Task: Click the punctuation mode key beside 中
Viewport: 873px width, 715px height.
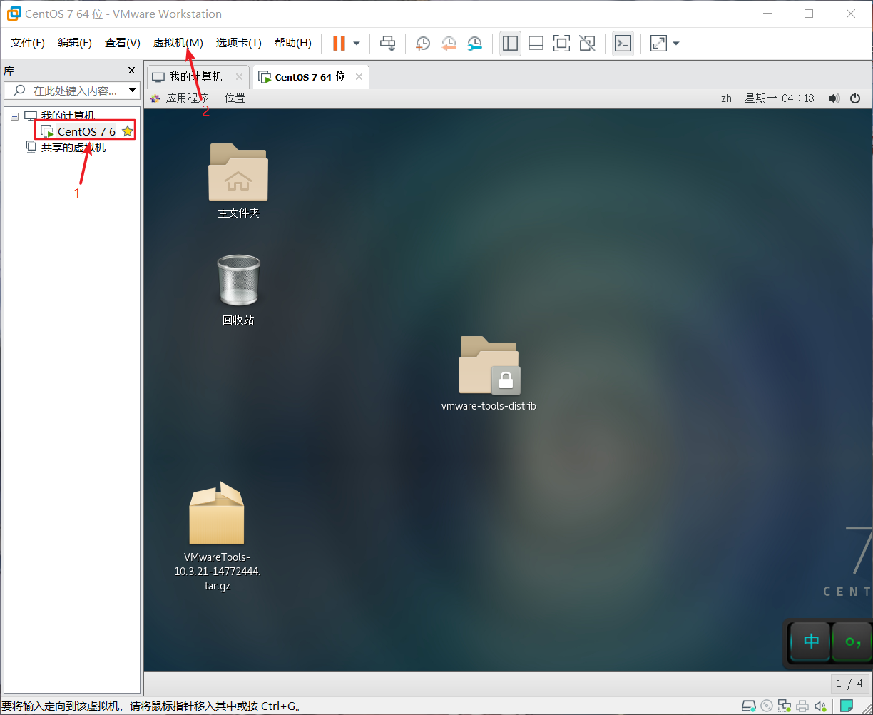Action: click(x=852, y=642)
